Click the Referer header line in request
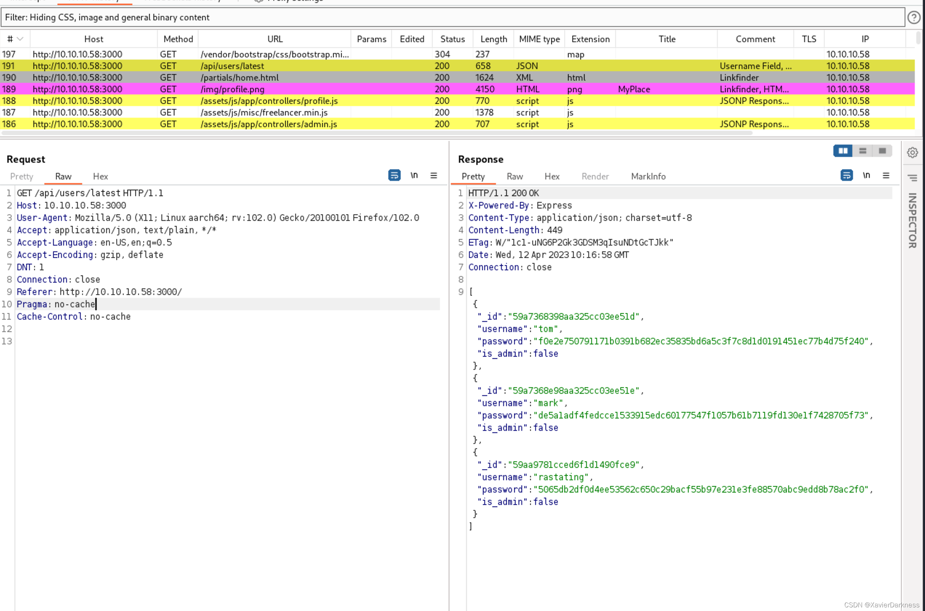 99,292
